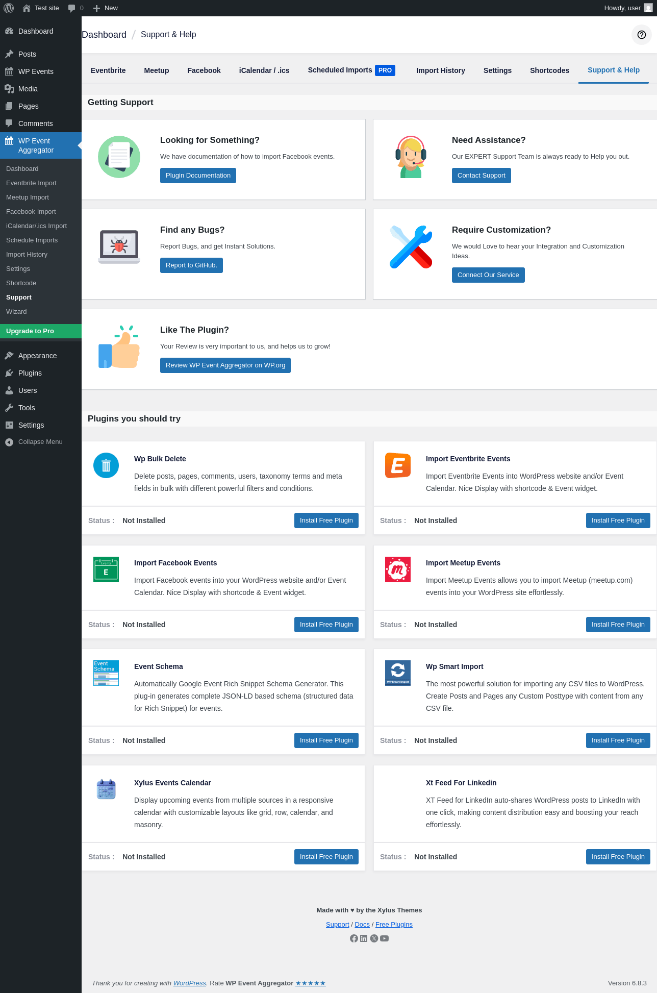This screenshot has height=993, width=657.
Task: Click Review WP Event Aggregator on WP.org
Action: click(225, 365)
